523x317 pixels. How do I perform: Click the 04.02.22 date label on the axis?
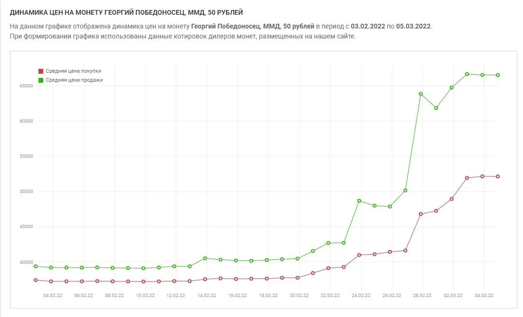tap(52, 295)
